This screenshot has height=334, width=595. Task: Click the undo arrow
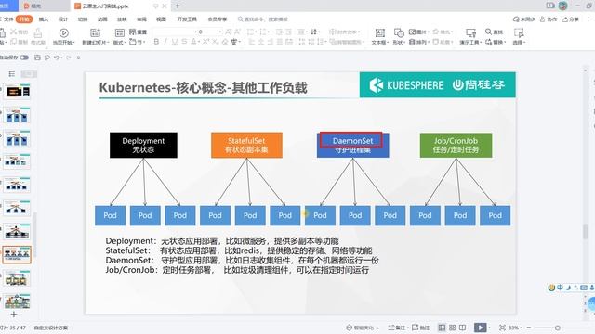point(56,58)
